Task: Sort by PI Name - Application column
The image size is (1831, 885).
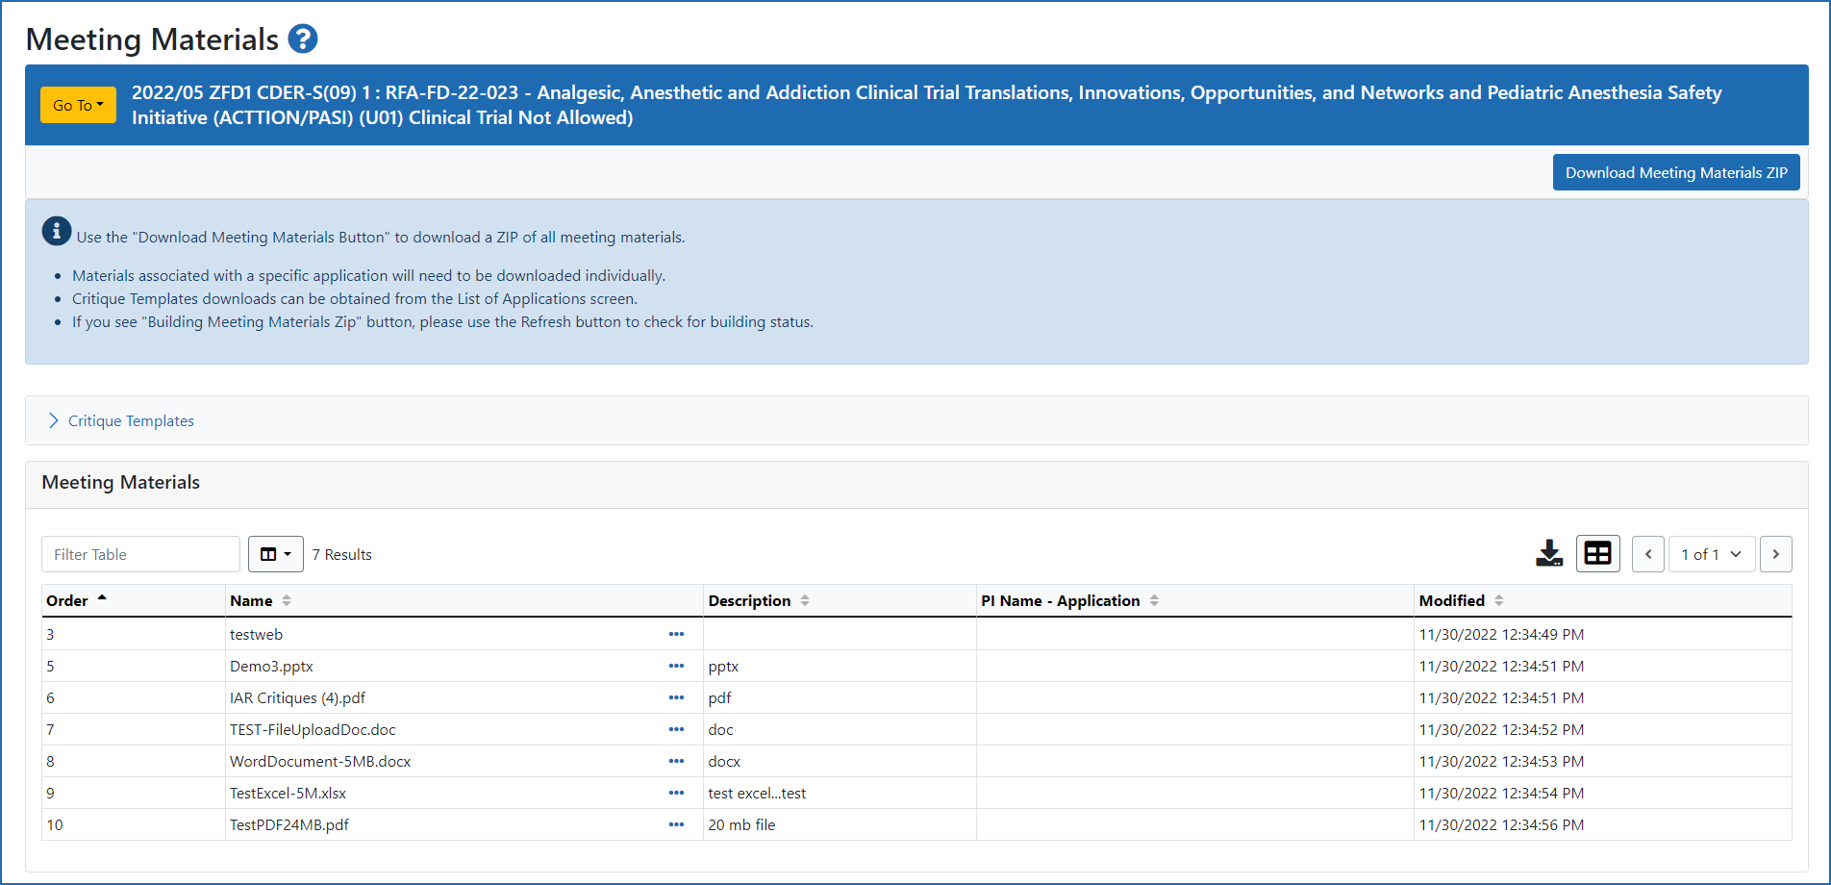Action: click(x=1069, y=600)
